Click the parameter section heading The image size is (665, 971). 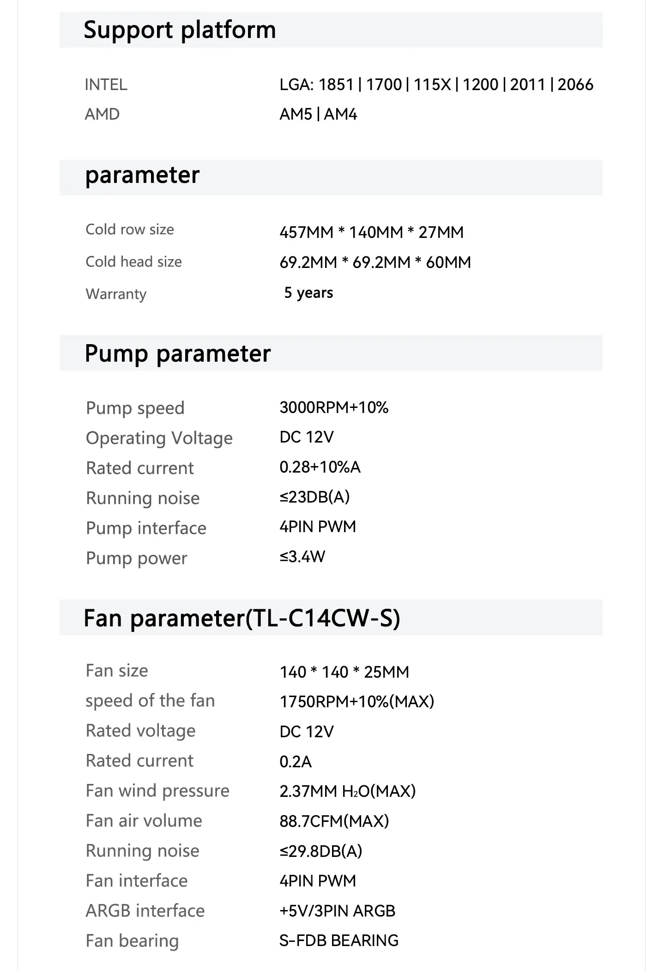pyautogui.click(x=142, y=176)
